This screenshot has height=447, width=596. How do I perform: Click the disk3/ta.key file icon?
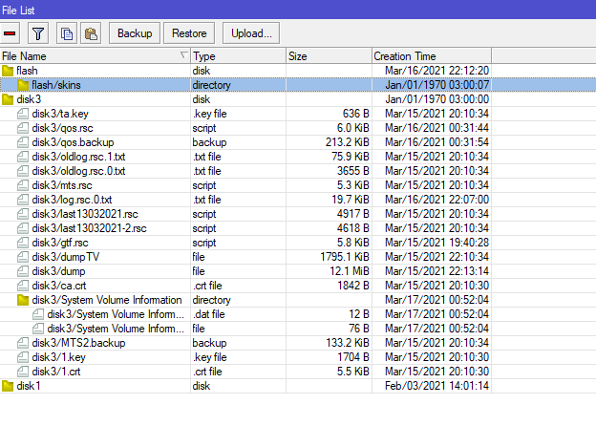pyautogui.click(x=23, y=114)
